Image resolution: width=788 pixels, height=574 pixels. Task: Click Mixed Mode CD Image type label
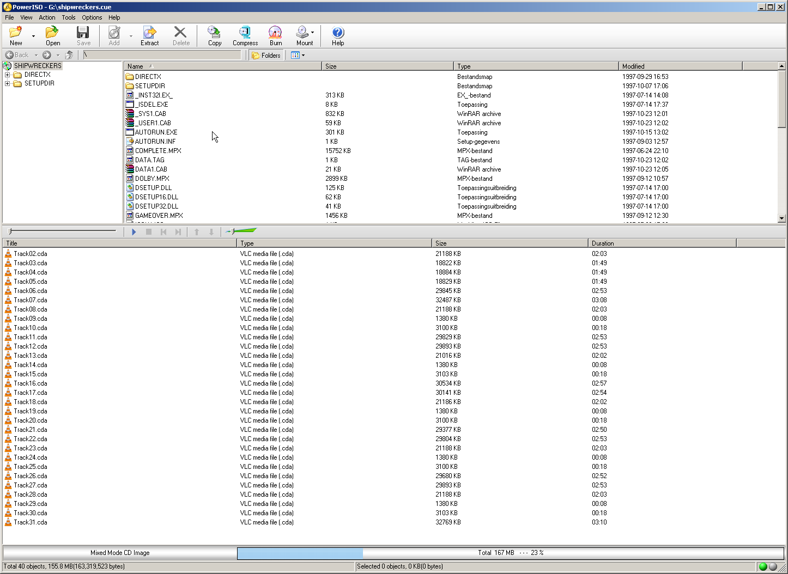(x=120, y=553)
